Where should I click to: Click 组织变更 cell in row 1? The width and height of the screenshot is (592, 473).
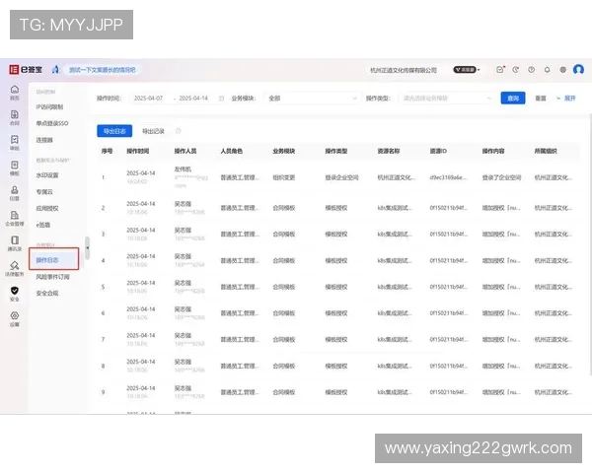click(x=284, y=177)
